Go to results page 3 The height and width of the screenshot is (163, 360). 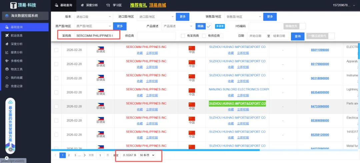75,155
